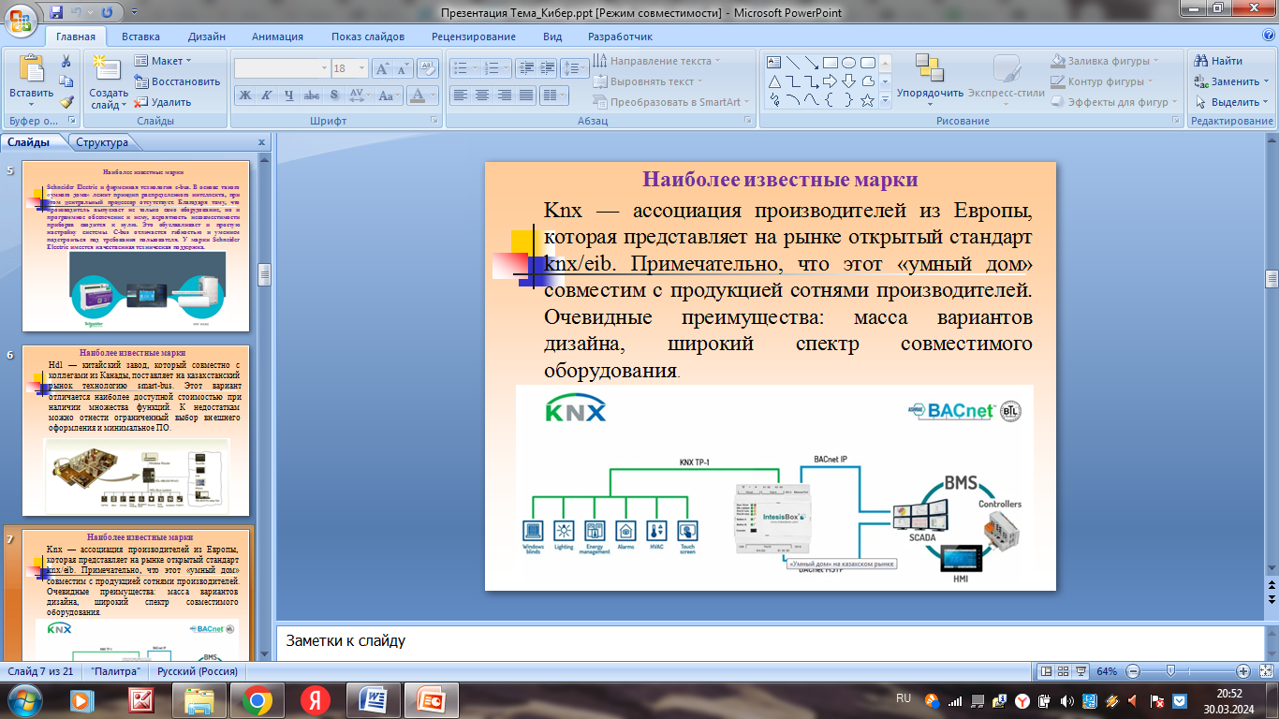The height and width of the screenshot is (719, 1279).
Task: Align text left in paragraph group
Action: [x=460, y=95]
